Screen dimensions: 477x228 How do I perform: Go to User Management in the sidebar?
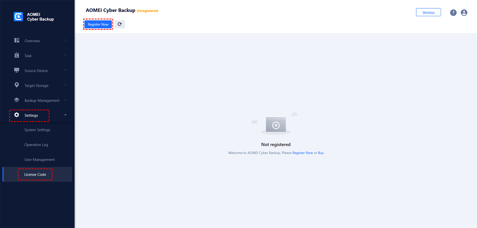39,160
